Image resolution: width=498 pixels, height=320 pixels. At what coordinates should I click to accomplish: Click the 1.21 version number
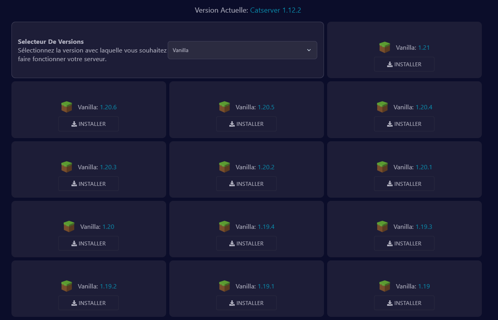424,48
